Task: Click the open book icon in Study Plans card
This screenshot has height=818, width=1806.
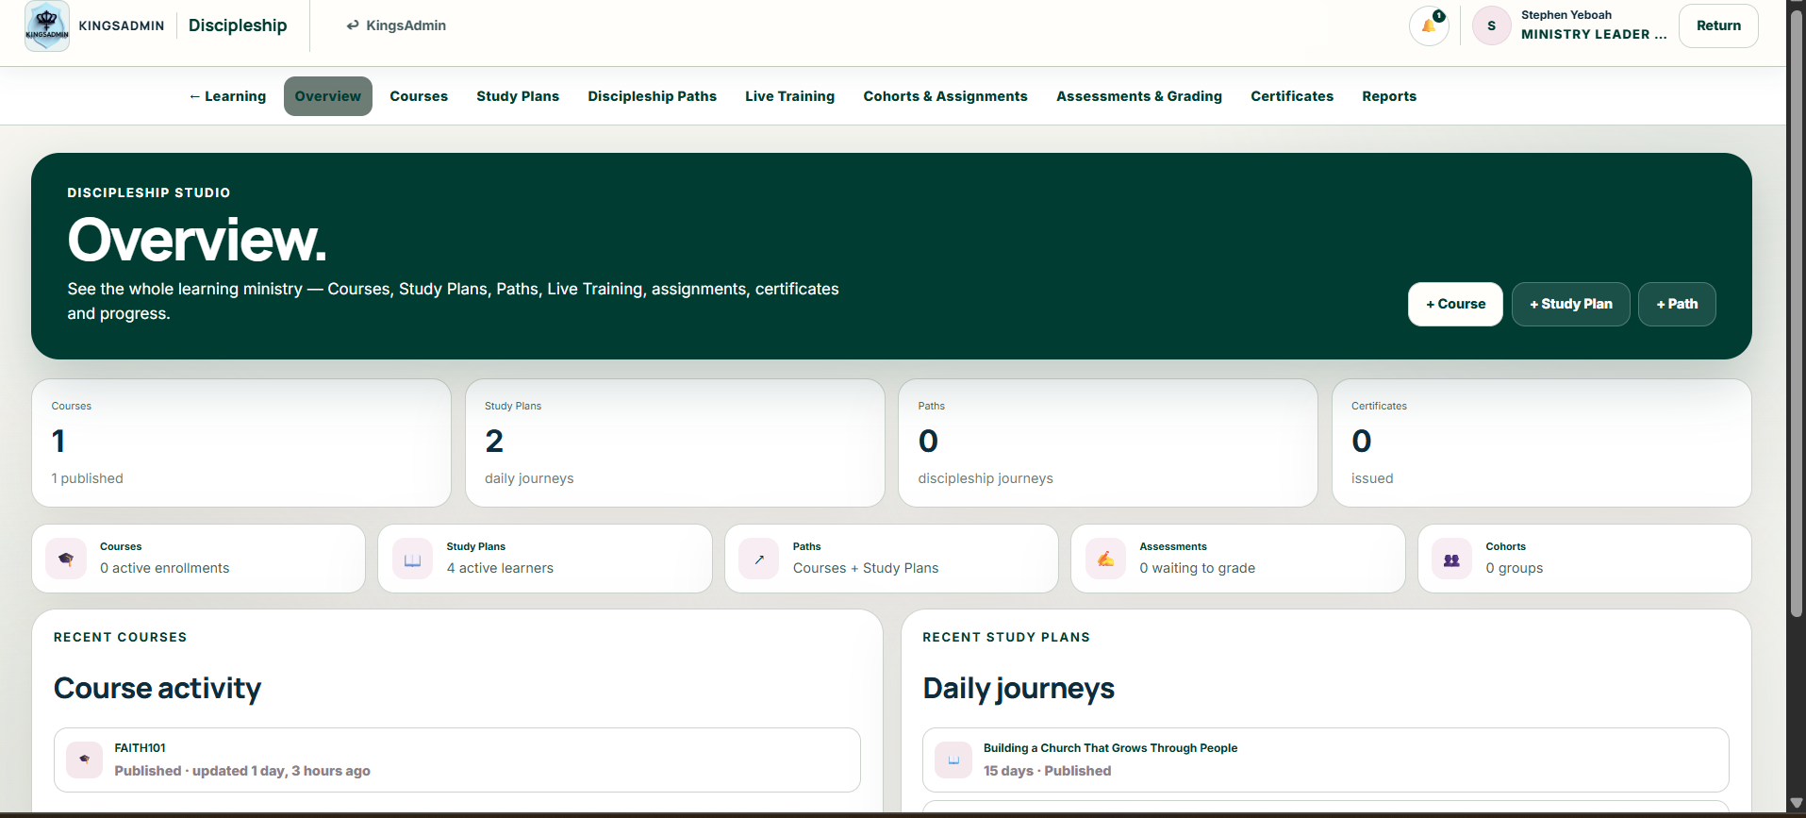Action: [412, 559]
